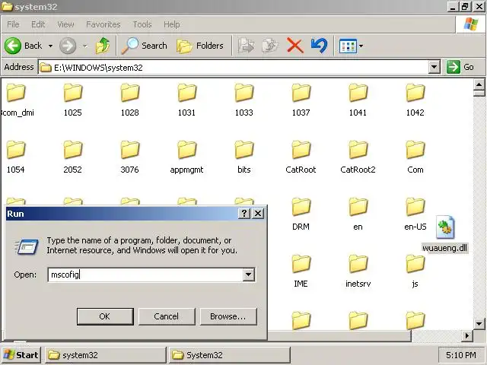This screenshot has height=365, width=487.
Task: Open the File menu
Action: coord(13,24)
